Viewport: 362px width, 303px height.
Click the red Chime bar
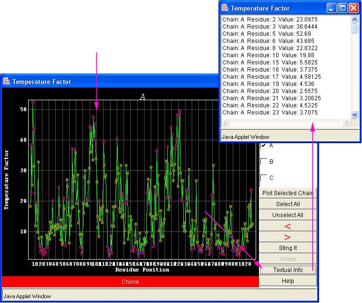click(130, 282)
